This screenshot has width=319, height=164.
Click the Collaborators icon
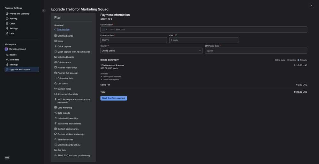55,62
